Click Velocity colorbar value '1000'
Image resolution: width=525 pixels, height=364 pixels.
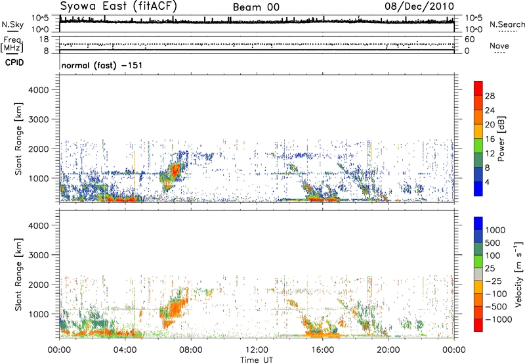[x=495, y=230]
